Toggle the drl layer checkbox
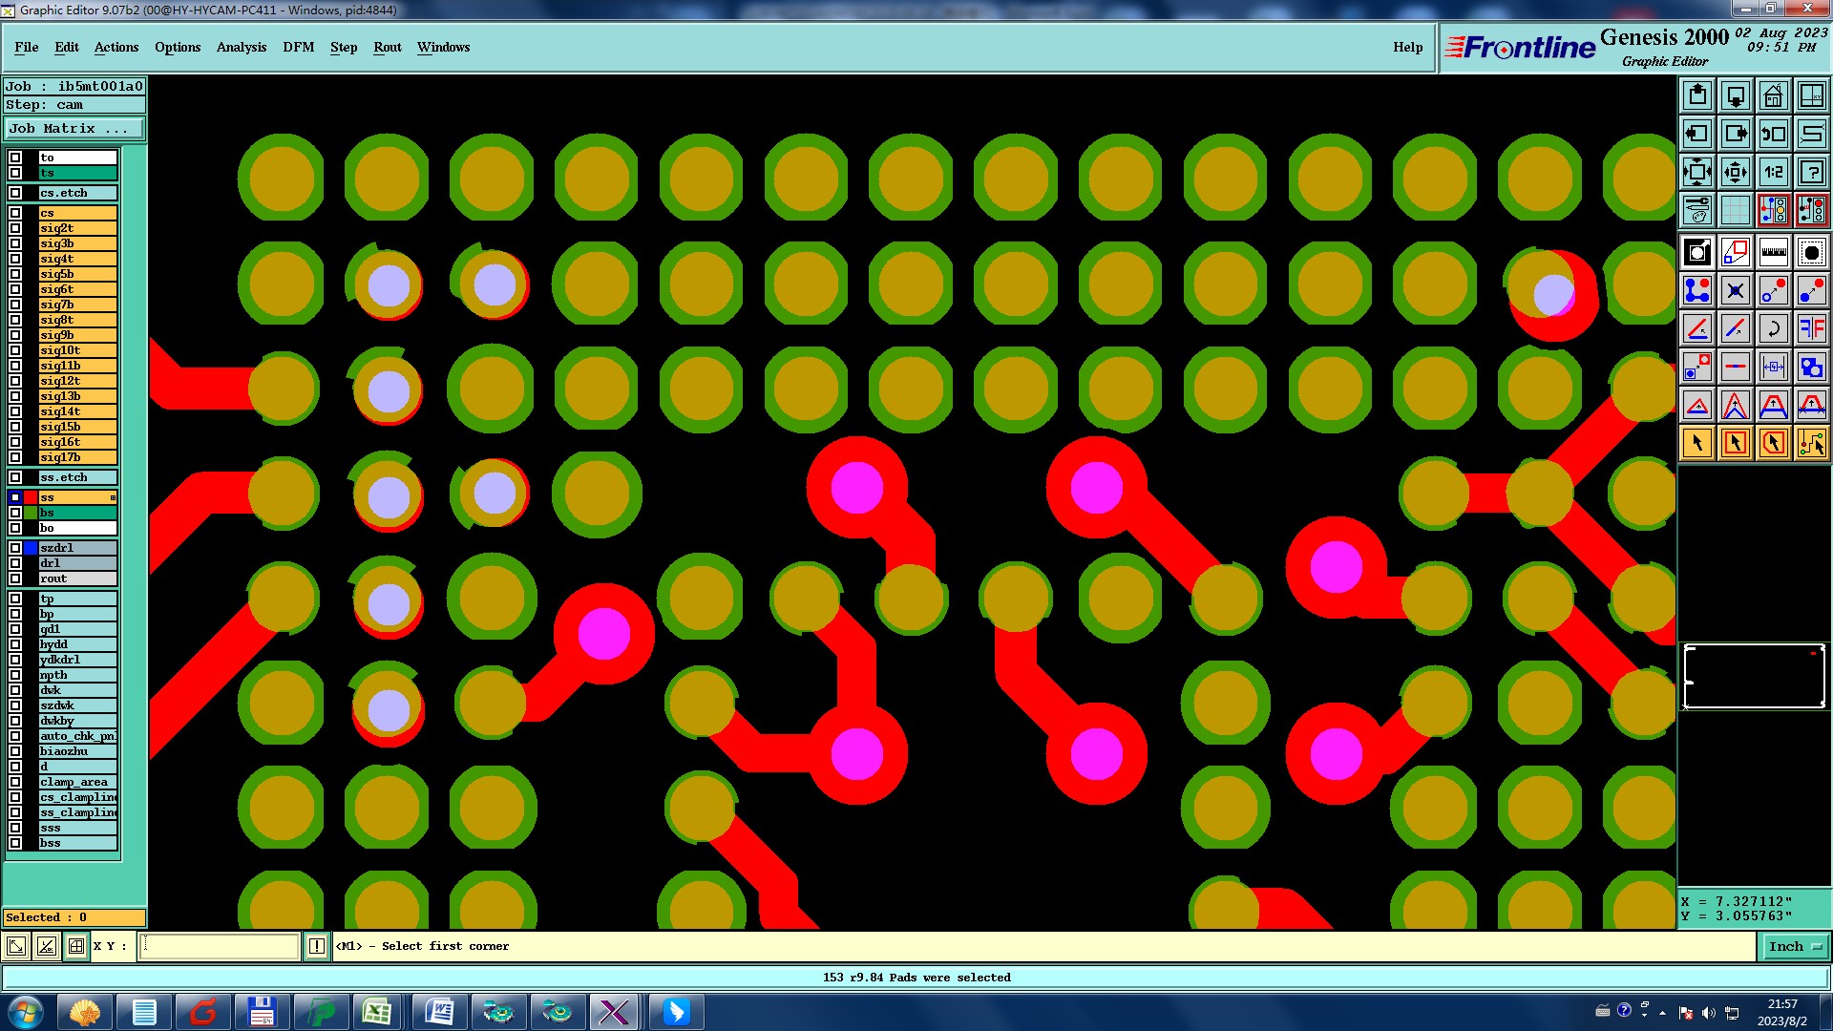 (15, 563)
